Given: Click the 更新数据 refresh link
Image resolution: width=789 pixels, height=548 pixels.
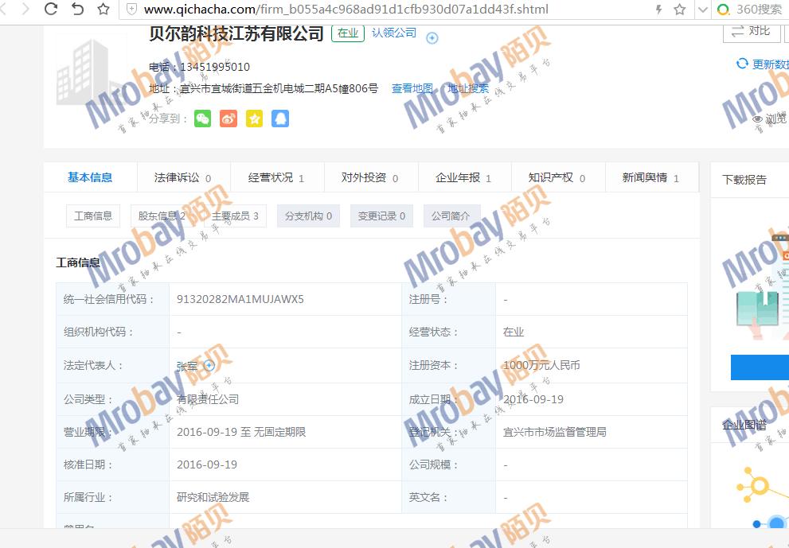Looking at the screenshot, I should (764, 64).
